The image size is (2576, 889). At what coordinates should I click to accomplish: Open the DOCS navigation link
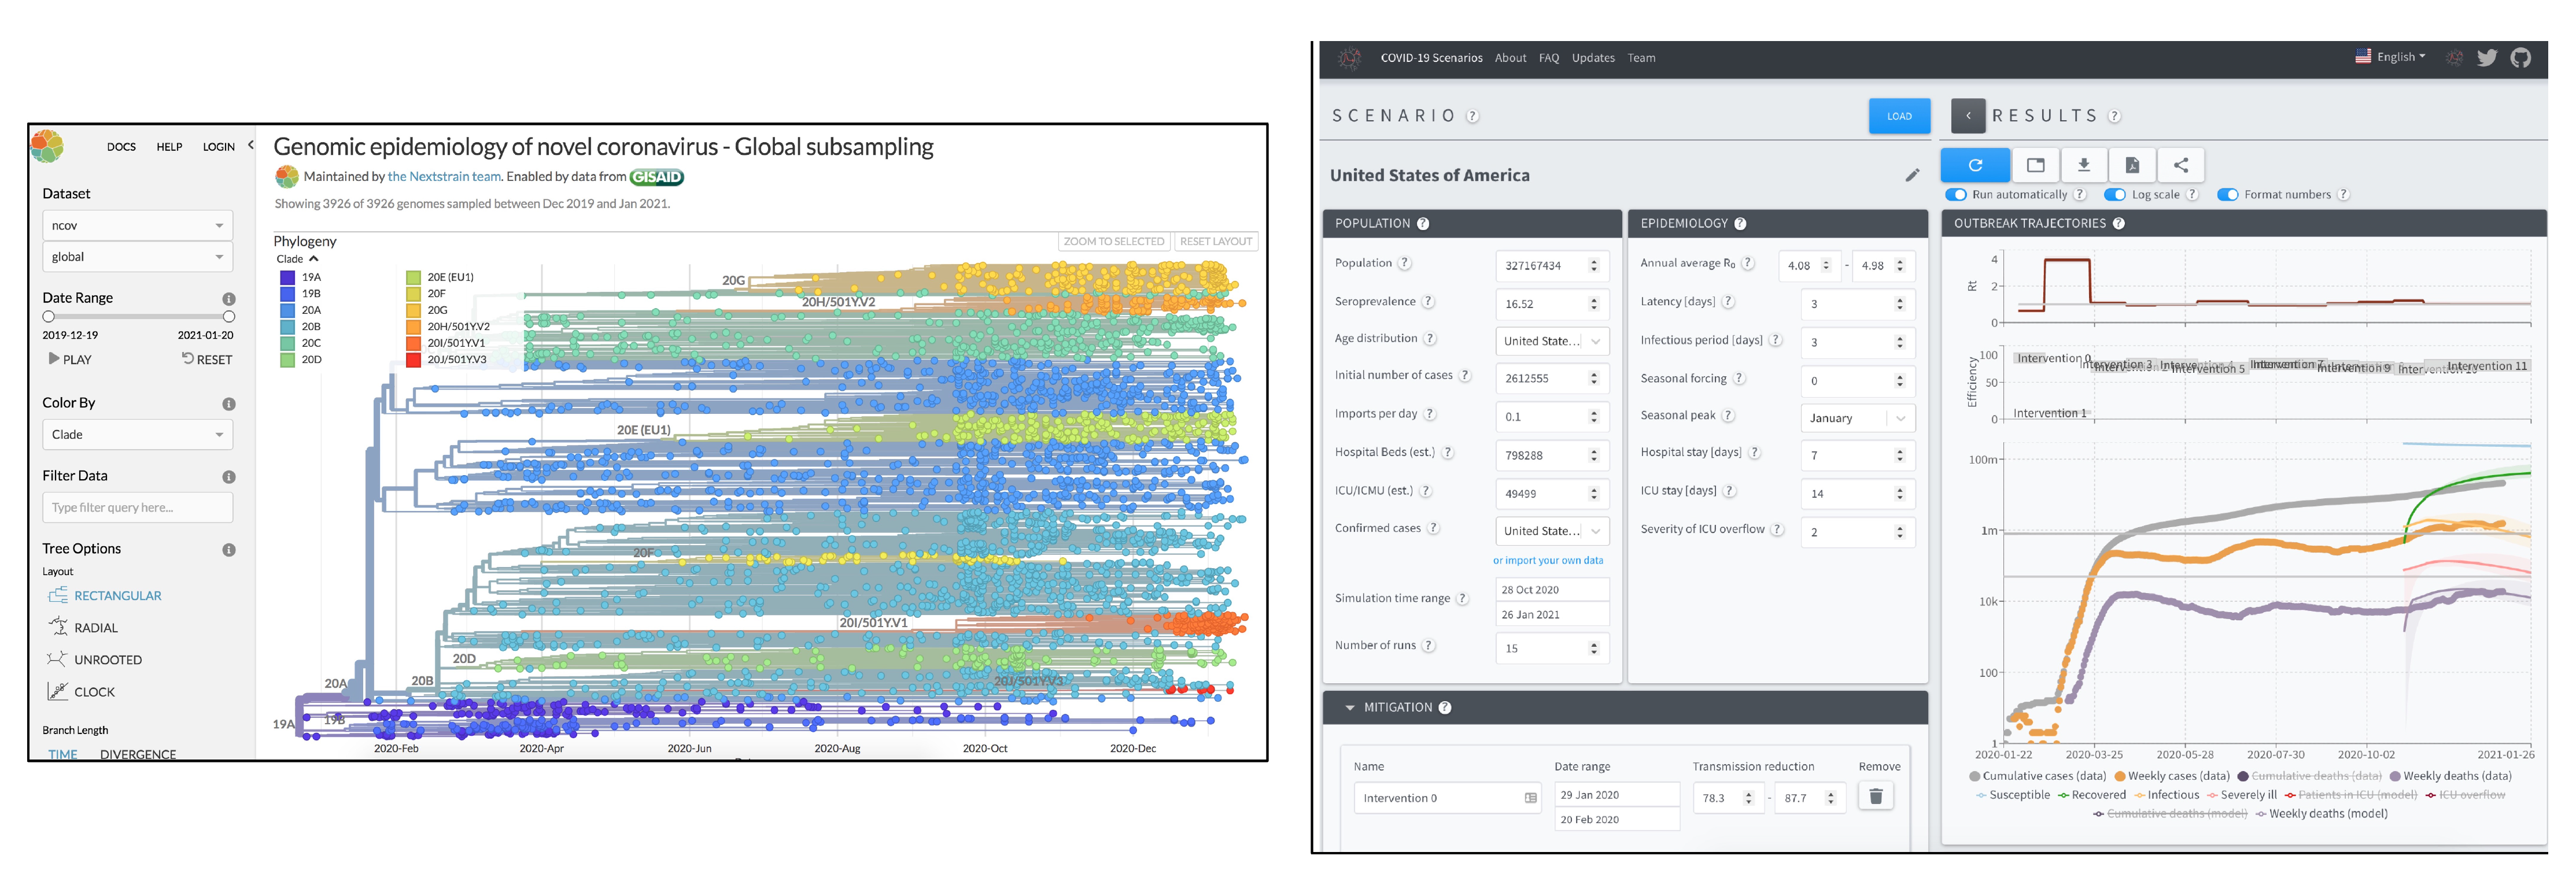[121, 147]
